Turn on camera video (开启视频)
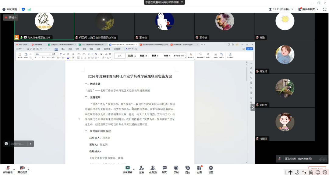Image resolution: width=329 pixels, height=175 pixels. pos(22,169)
